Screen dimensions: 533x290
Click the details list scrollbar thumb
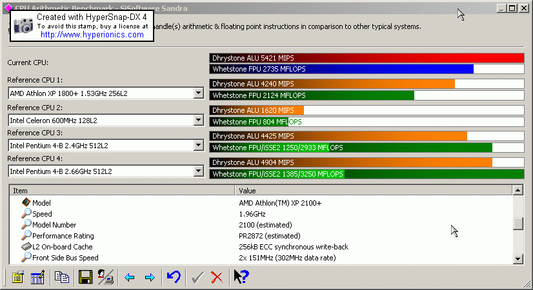coord(518,224)
